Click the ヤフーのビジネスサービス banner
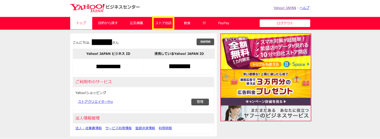This screenshot has height=139, width=380. 266,113
